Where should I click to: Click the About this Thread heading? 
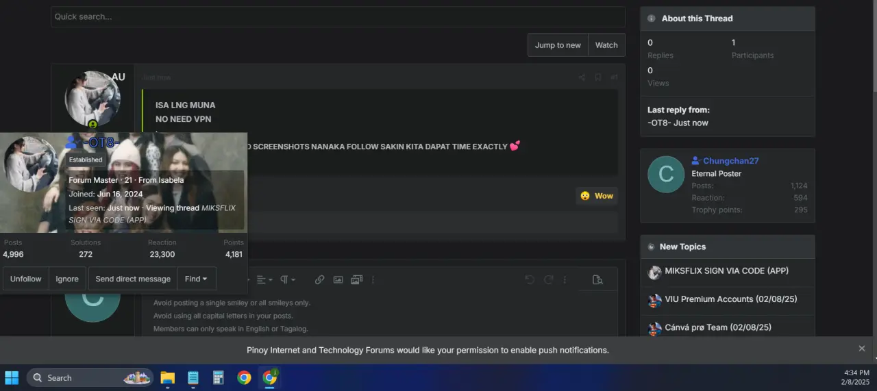pos(697,18)
